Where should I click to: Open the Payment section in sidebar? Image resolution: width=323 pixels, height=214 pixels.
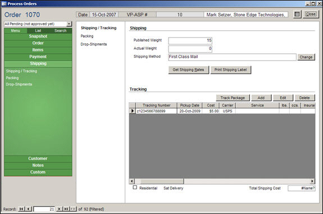(x=38, y=57)
